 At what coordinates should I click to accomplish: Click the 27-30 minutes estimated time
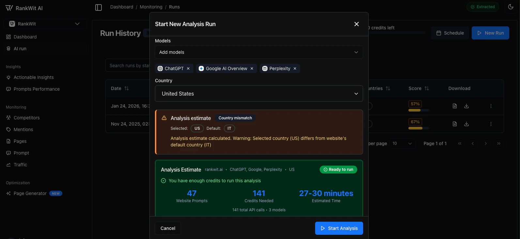(326, 193)
